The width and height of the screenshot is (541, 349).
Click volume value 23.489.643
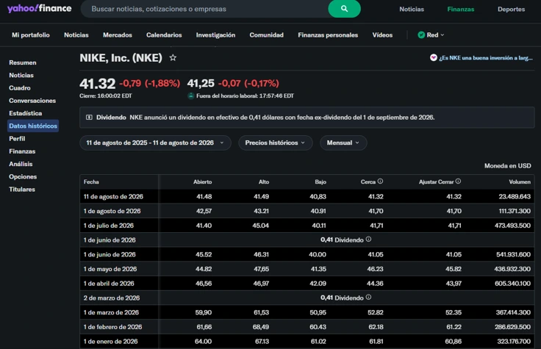(x=515, y=197)
